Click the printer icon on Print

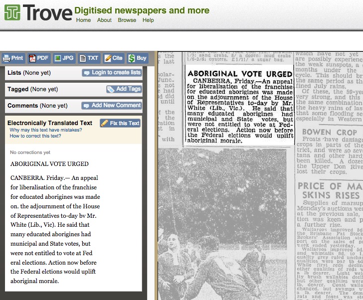point(6,58)
